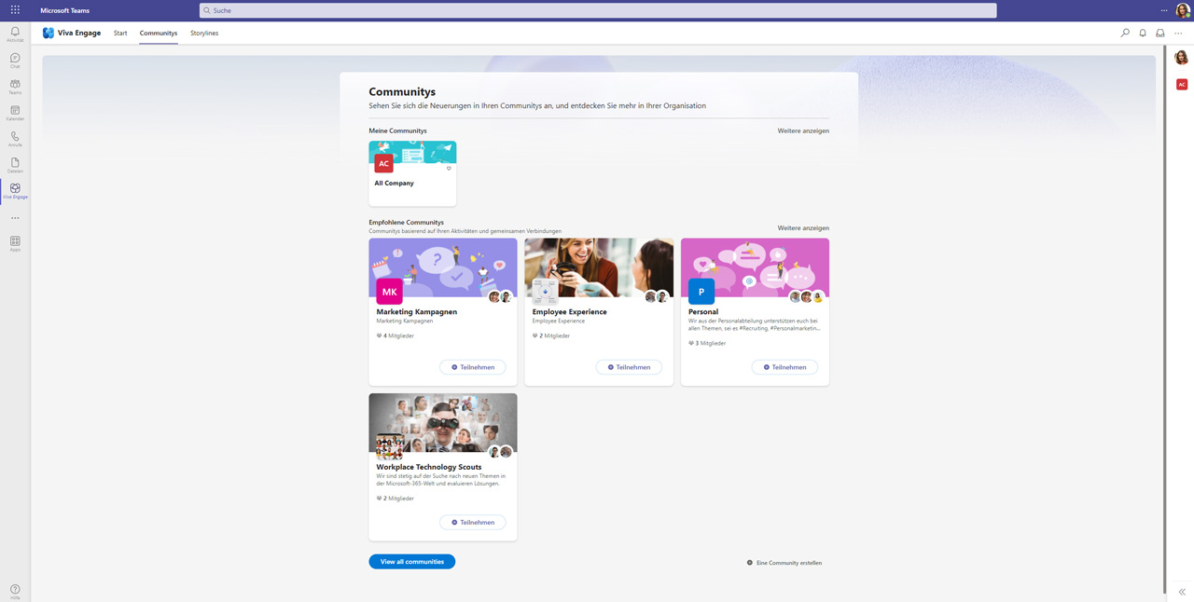1194x602 pixels.
Task: Show more apps via sidebar ellipsis
Action: coord(15,218)
